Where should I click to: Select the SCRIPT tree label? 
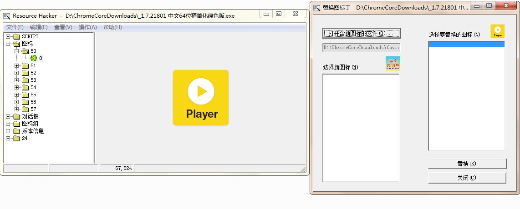point(30,36)
